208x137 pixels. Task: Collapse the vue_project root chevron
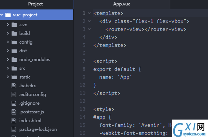point(1,15)
